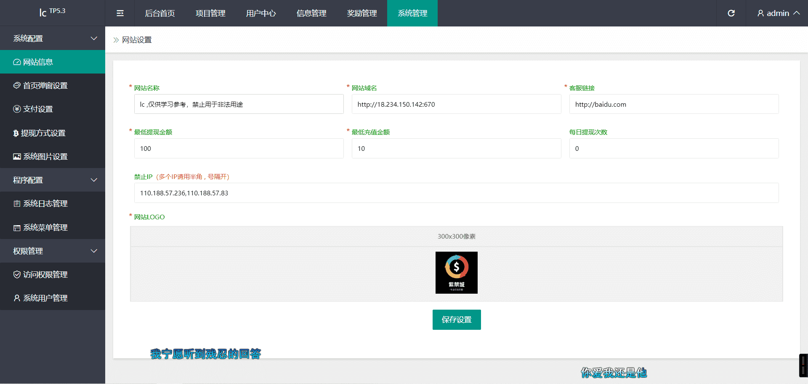Collapse the 系统配置 sidebar group
The image size is (808, 384).
tap(53, 38)
